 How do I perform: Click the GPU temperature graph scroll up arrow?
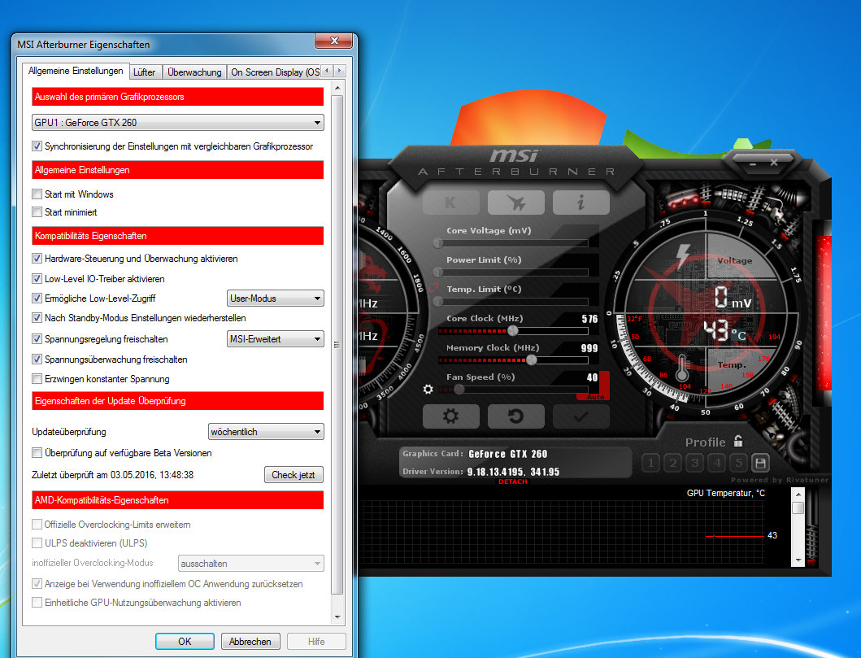pos(798,495)
